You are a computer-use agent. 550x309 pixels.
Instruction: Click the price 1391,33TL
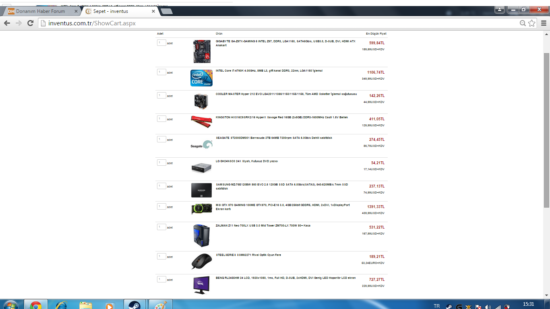pos(376,207)
